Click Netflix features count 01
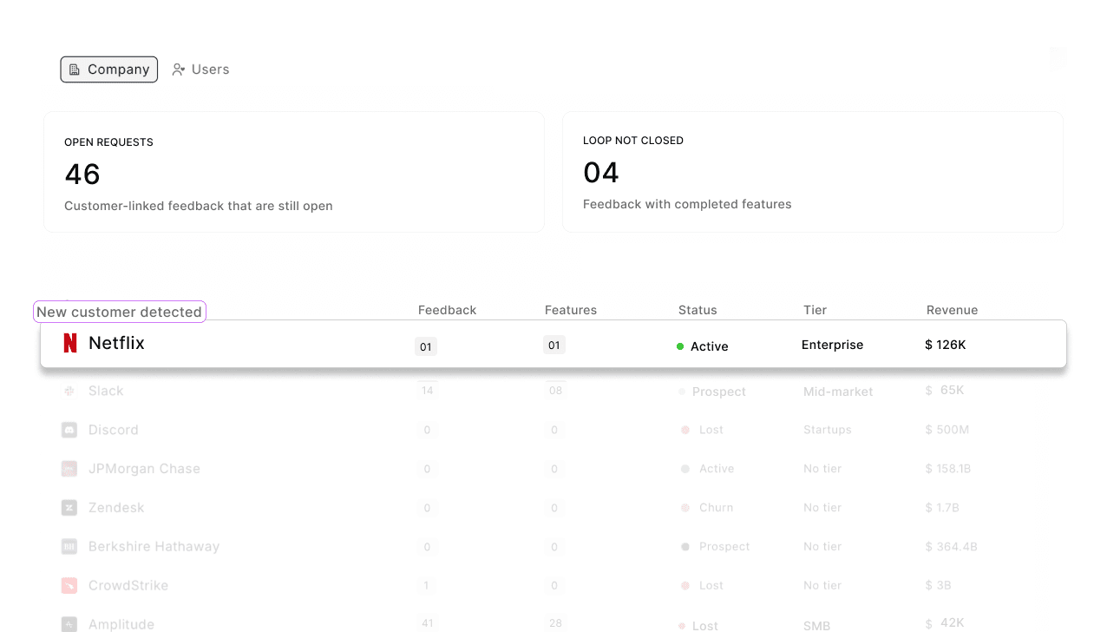Screen dimensions: 1107x632 [x=554, y=345]
